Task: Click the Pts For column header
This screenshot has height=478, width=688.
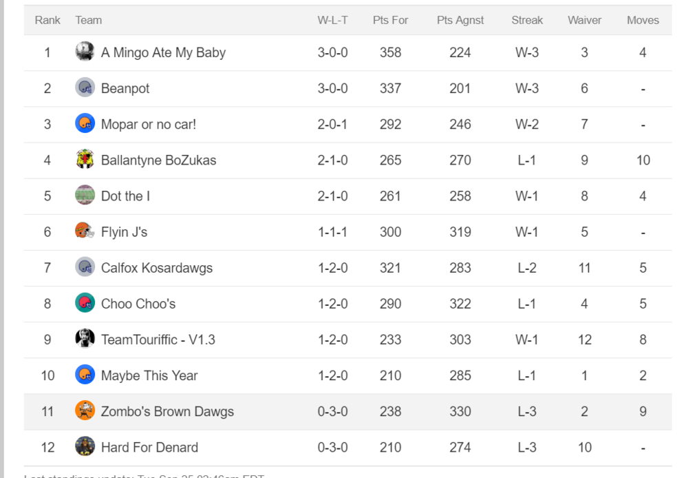Action: (x=390, y=20)
